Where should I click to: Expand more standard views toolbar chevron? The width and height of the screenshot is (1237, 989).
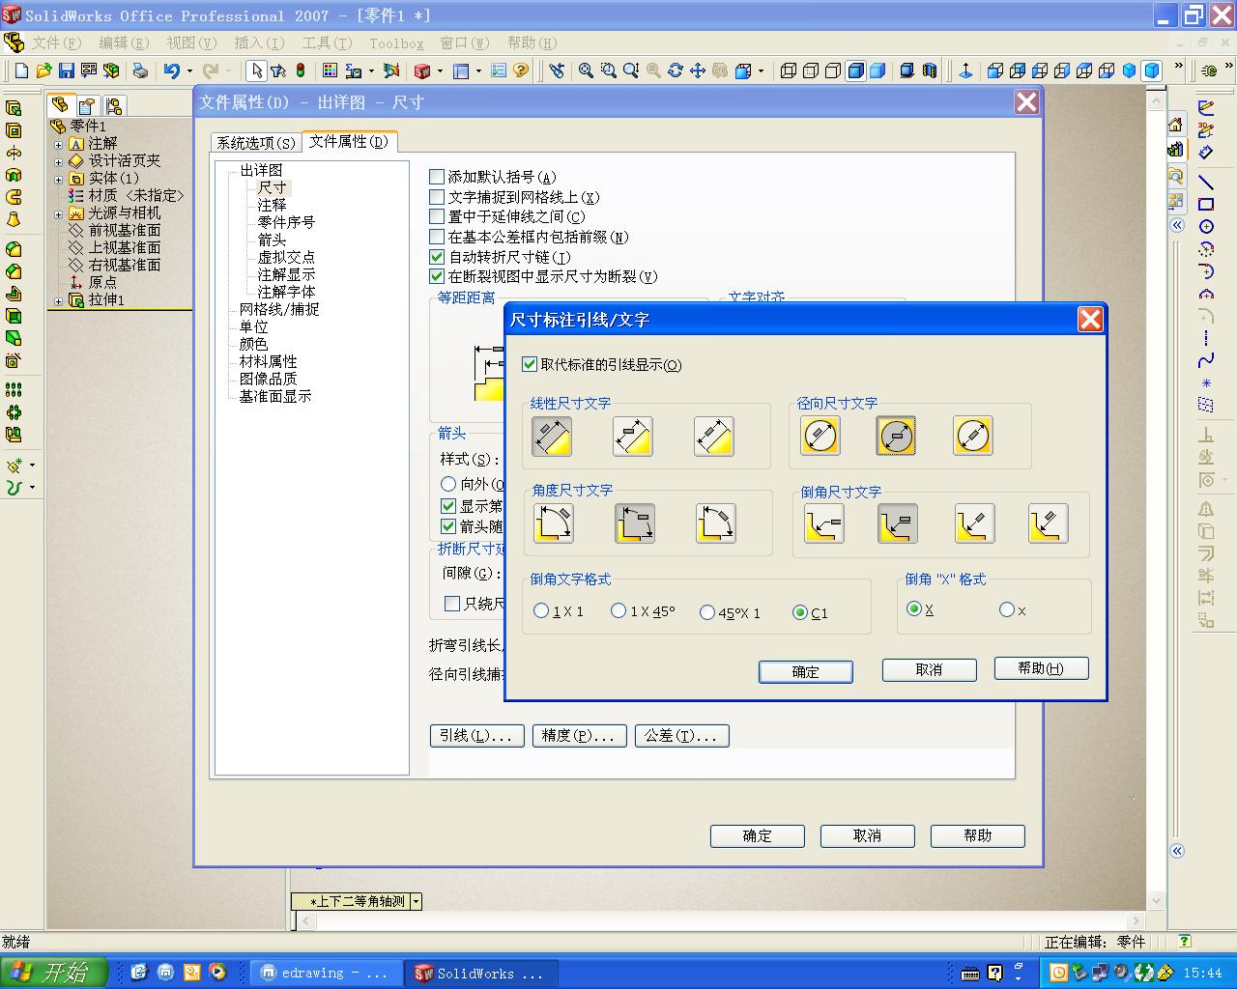[x=1178, y=68]
